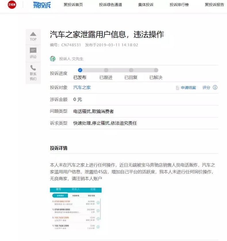
Task: Open the 汽车之家 complaint target link
Action: (x=82, y=87)
